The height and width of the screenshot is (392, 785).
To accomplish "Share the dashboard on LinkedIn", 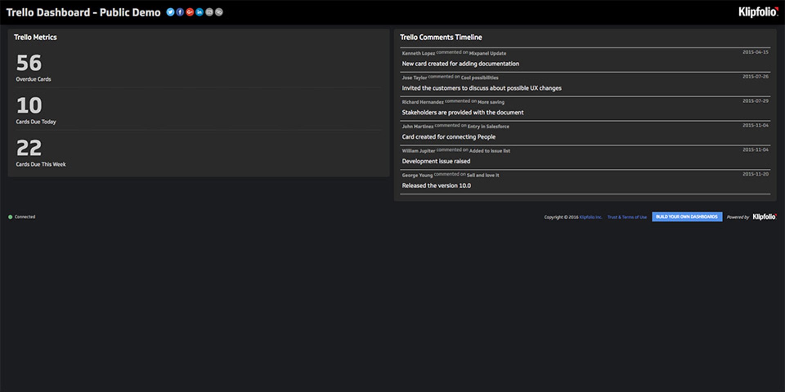I will point(199,12).
